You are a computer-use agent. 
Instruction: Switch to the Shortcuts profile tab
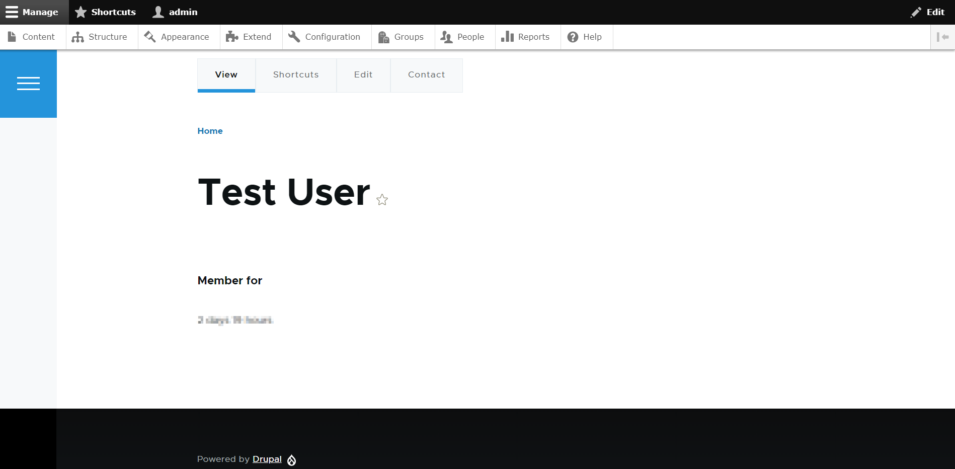296,74
